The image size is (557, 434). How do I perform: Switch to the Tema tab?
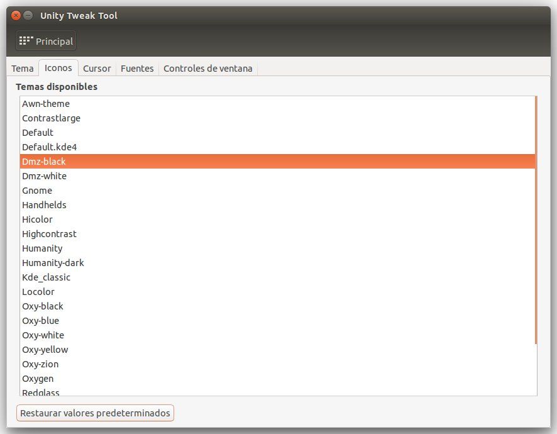click(x=23, y=69)
